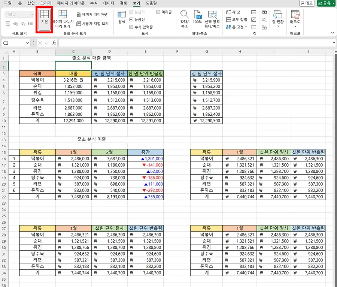The width and height of the screenshot is (337, 287).
Task: Click the 모두 정렬 arrange icon
Action: 236,19
